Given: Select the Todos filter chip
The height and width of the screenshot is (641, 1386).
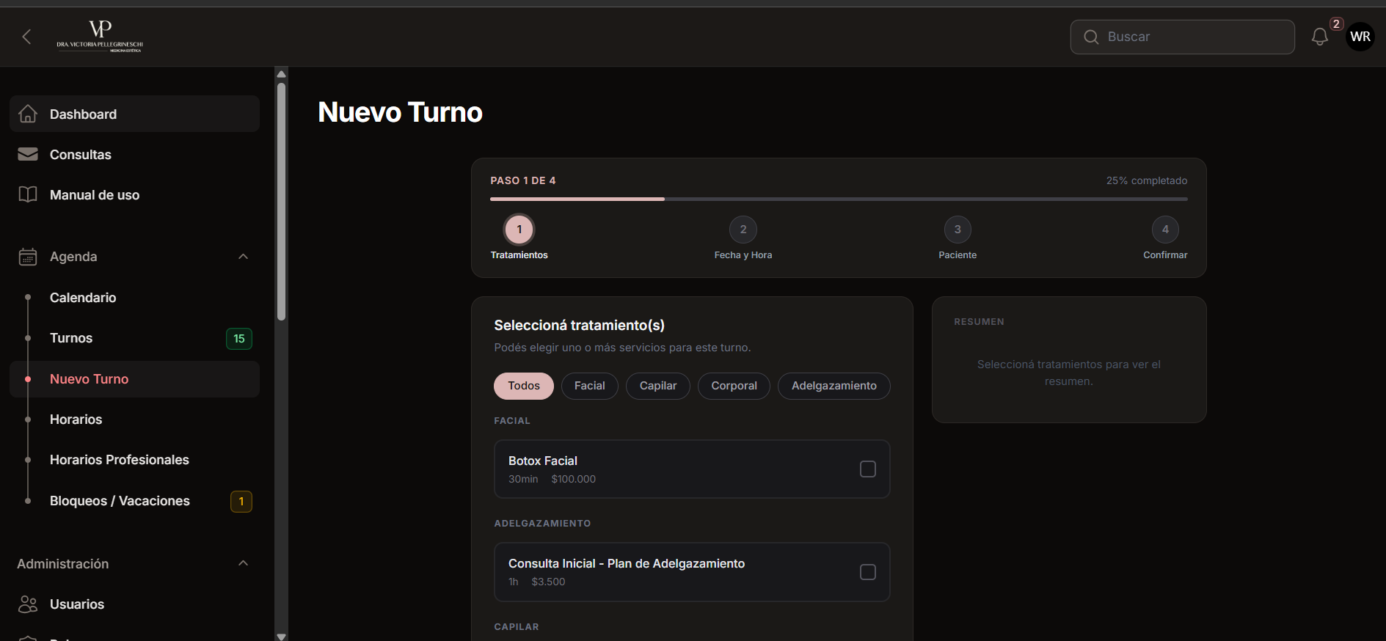Looking at the screenshot, I should click(523, 386).
